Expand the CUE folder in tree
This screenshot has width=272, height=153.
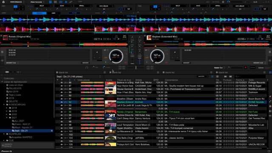4,141
